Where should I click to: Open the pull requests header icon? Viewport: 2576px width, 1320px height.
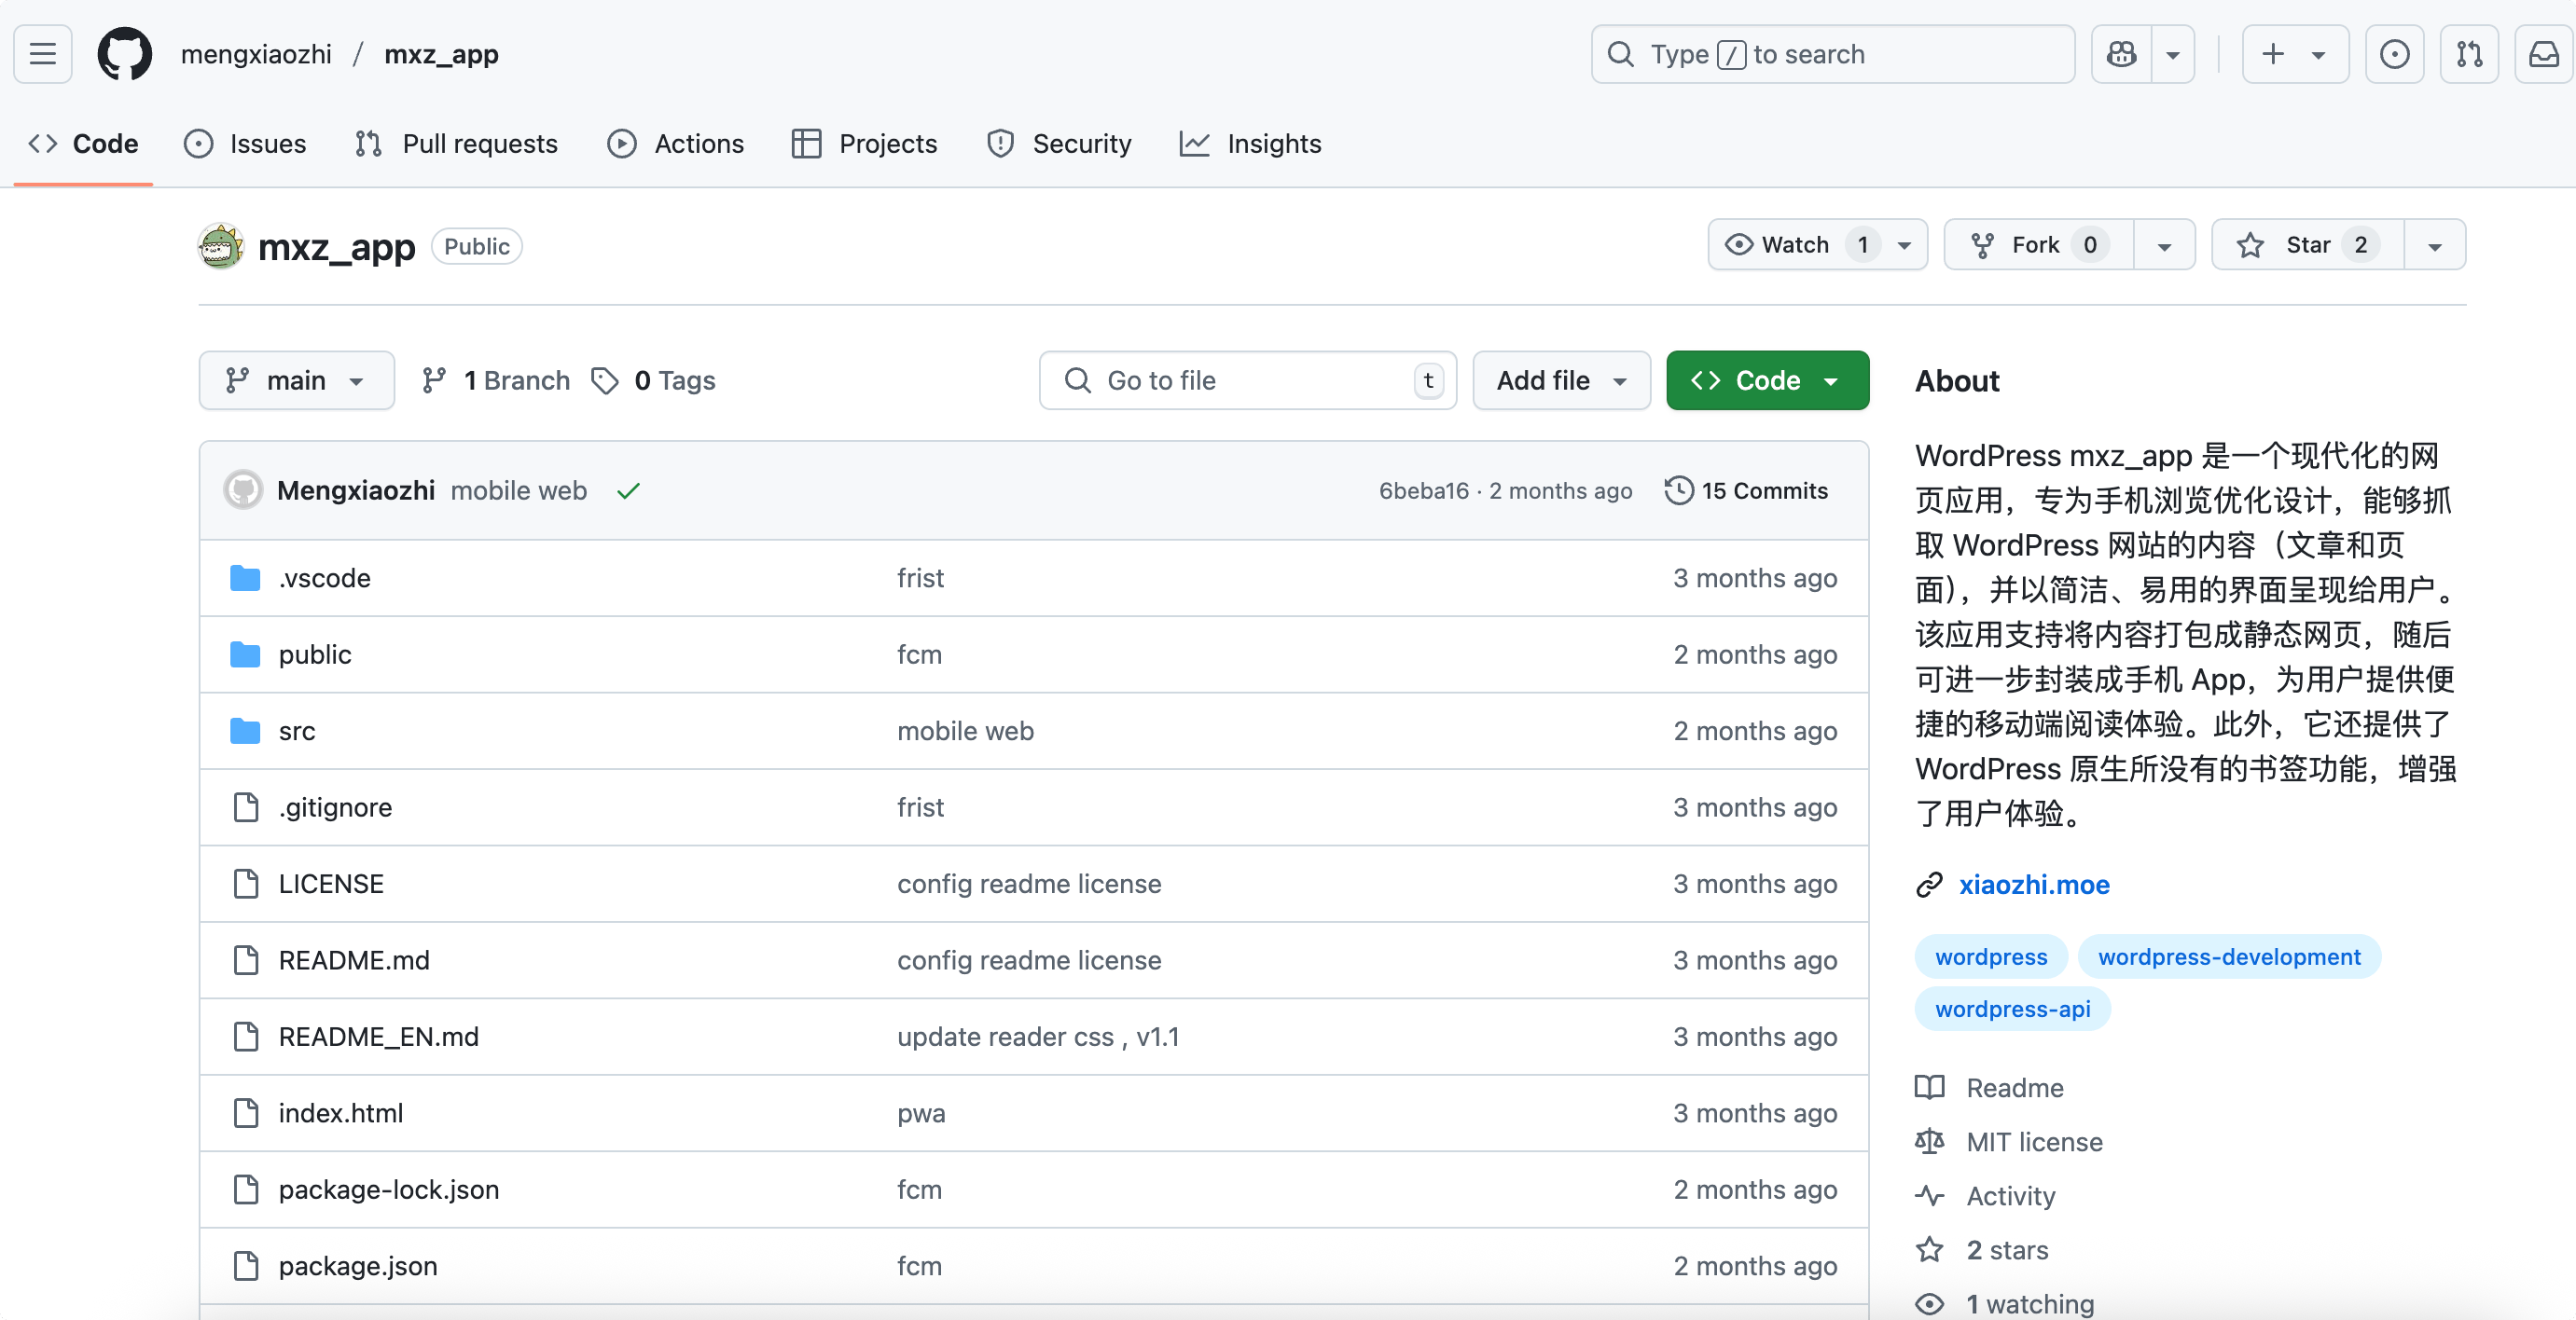click(x=2469, y=54)
